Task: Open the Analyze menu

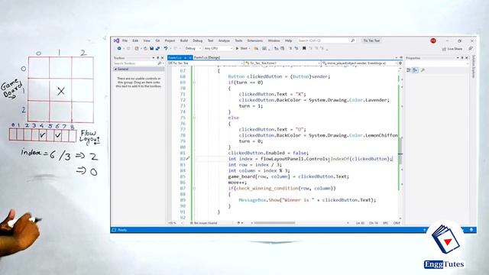Action: tap(224, 40)
